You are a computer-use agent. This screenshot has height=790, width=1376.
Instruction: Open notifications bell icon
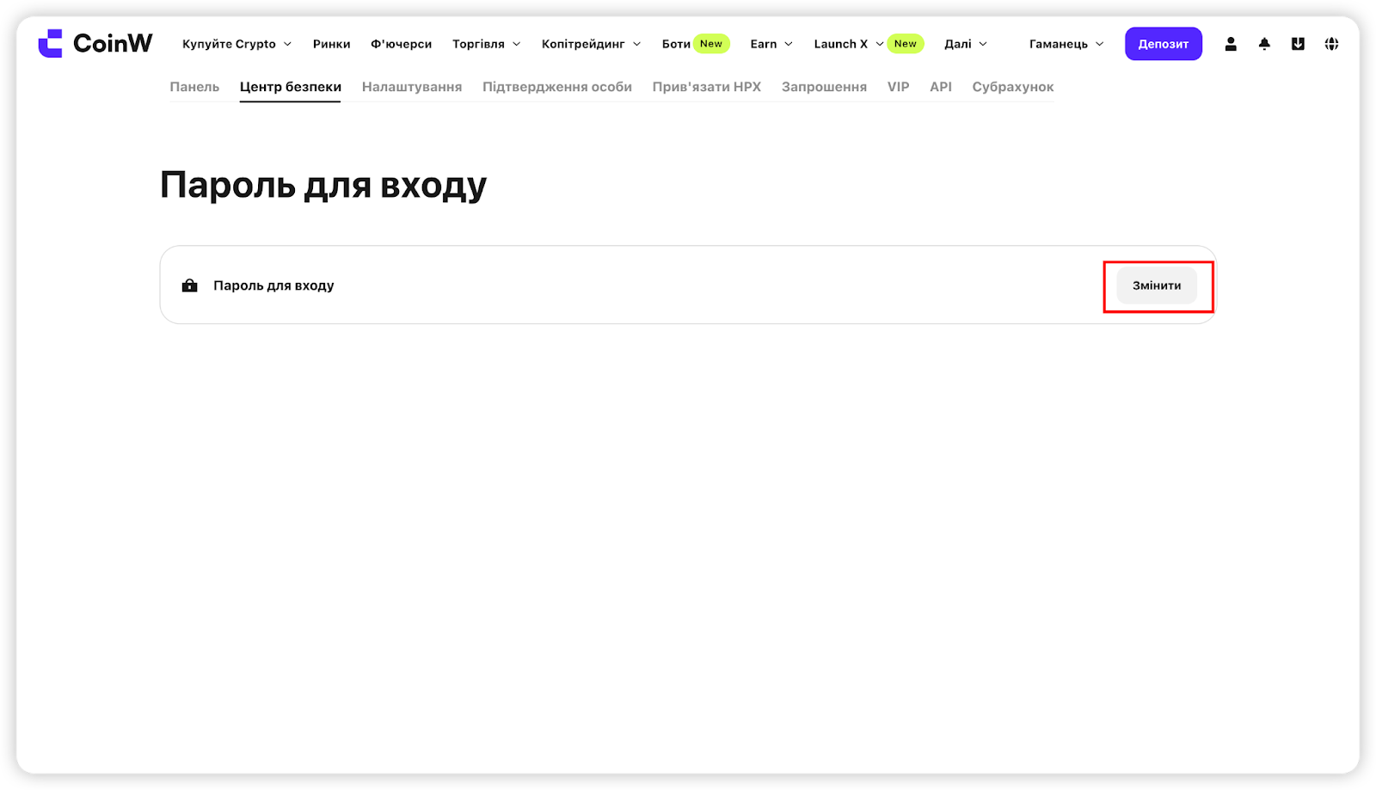pos(1264,44)
